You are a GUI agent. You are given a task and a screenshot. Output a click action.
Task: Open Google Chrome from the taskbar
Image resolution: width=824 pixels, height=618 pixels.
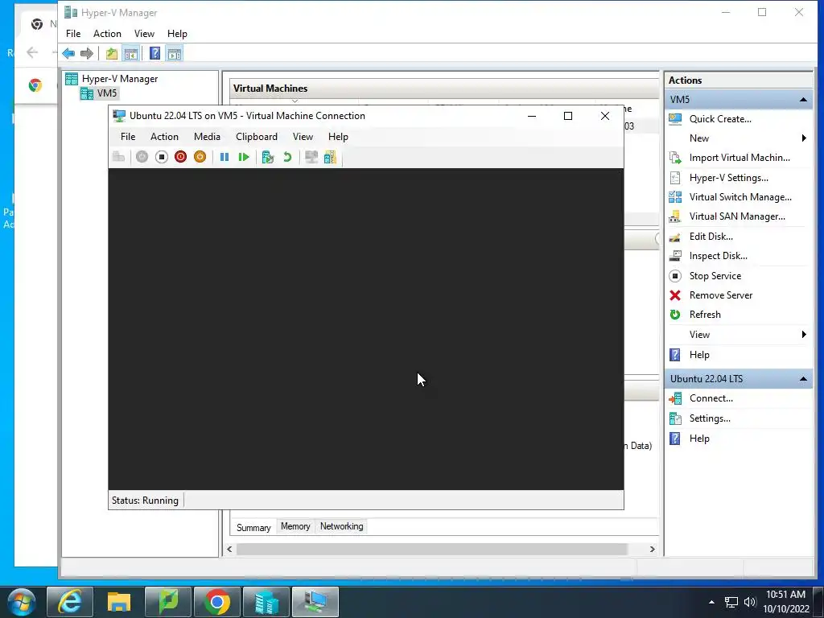217,602
